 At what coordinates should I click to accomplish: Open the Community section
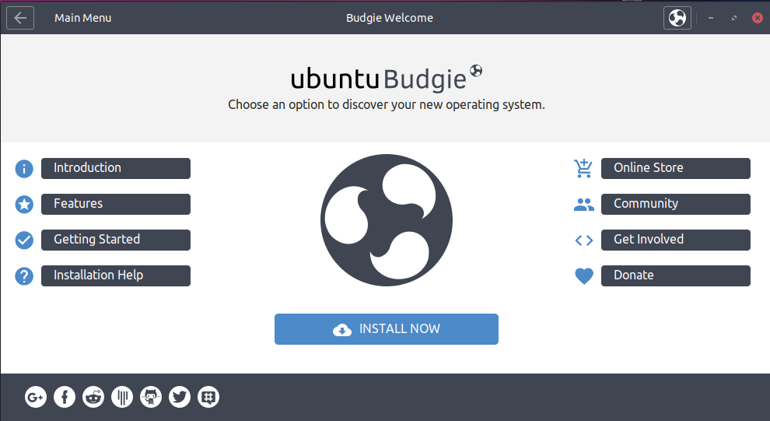tap(676, 205)
